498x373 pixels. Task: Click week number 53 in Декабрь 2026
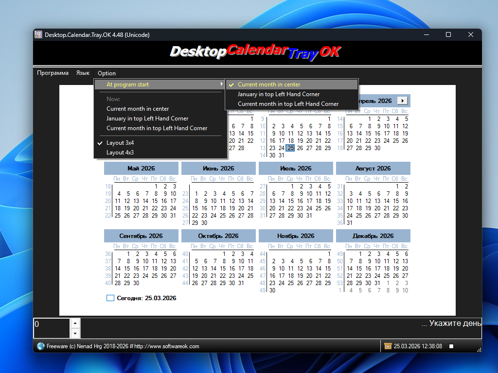pyautogui.click(x=340, y=283)
